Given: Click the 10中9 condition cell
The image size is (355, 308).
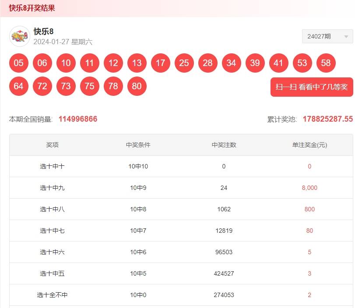Looking at the screenshot, I should click(x=138, y=188).
